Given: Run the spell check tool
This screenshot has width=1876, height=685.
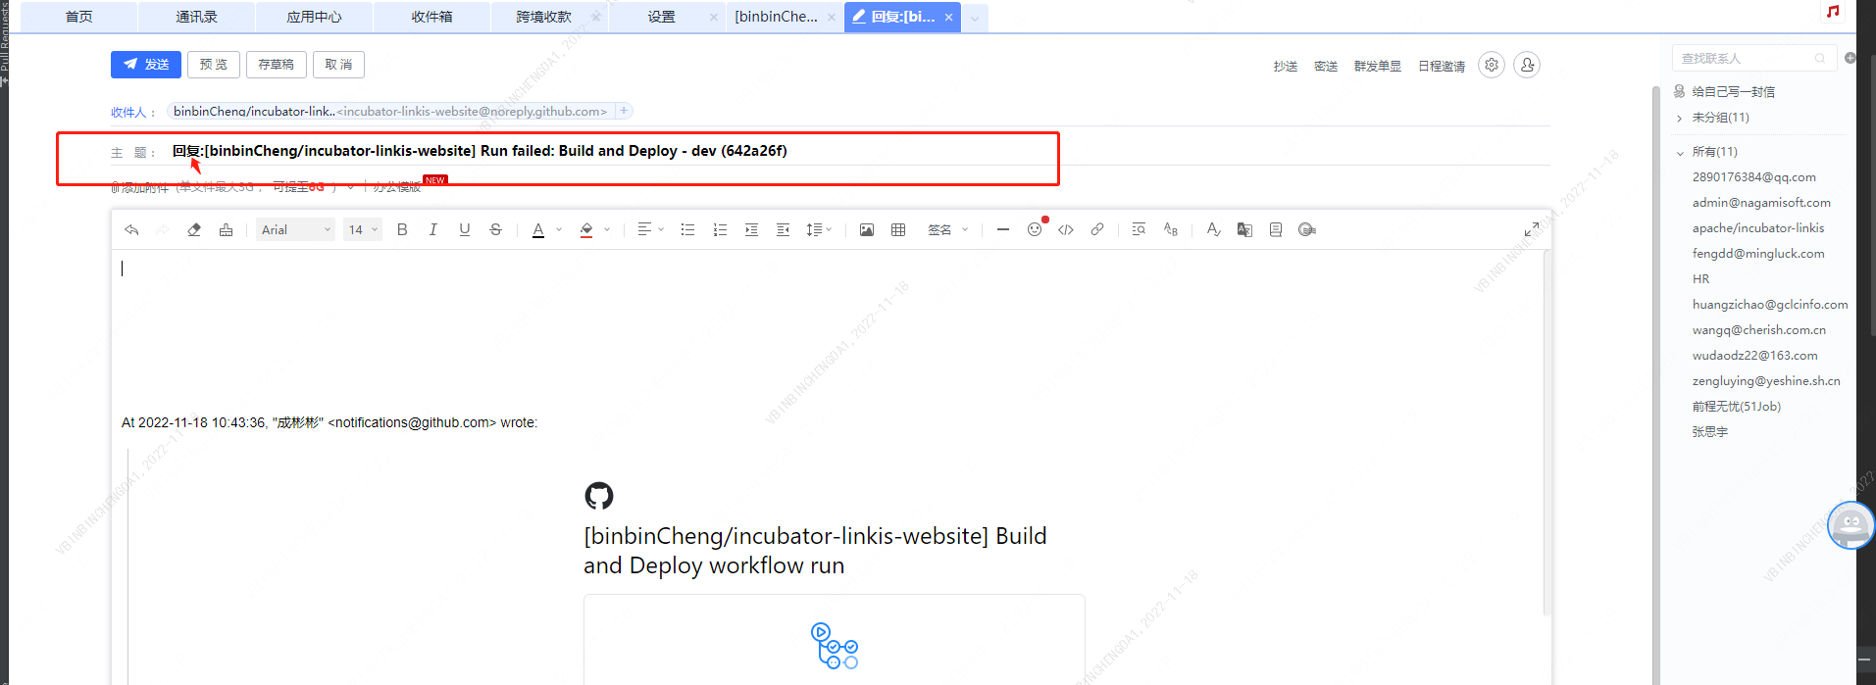Looking at the screenshot, I should [1213, 229].
